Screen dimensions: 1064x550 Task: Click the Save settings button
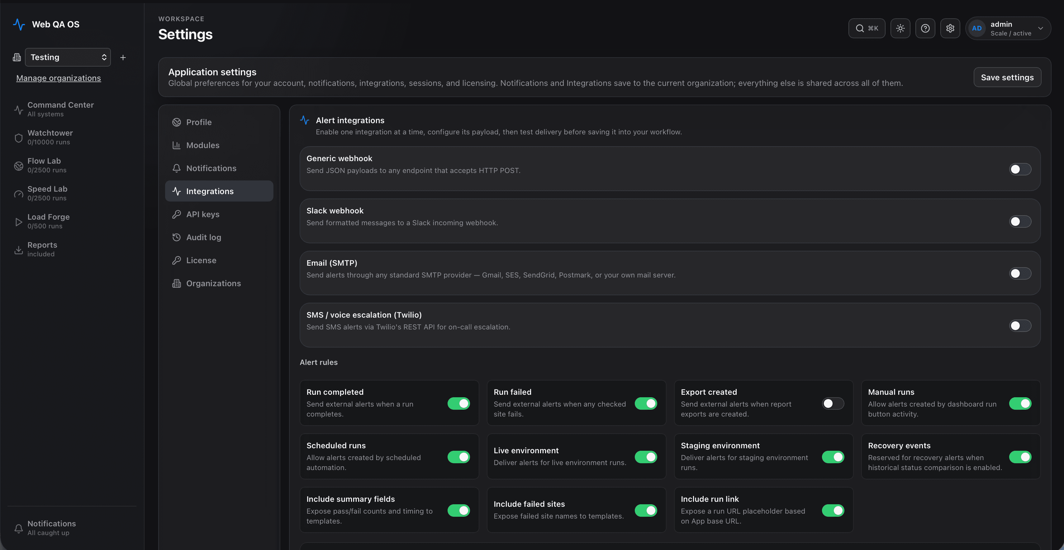1007,77
